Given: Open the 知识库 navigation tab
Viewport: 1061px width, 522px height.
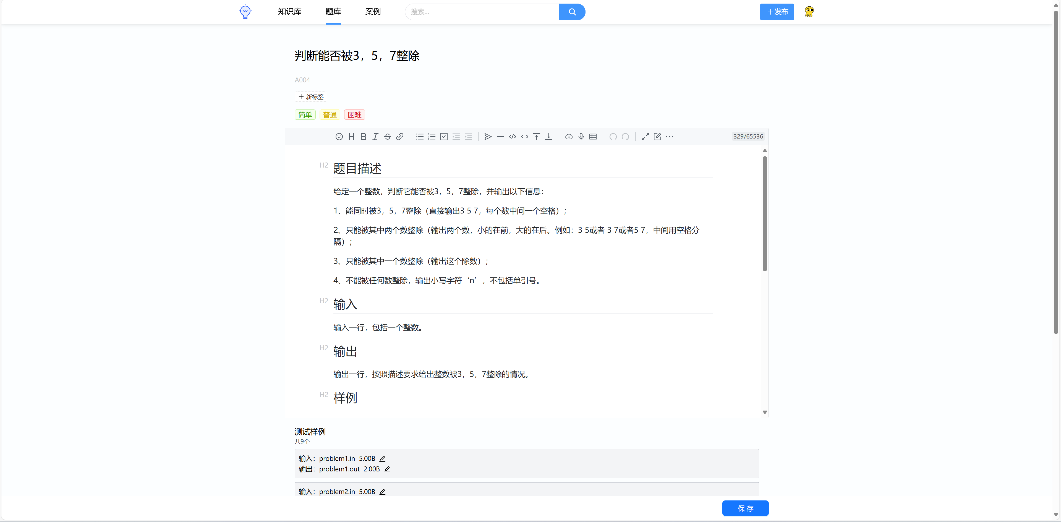Looking at the screenshot, I should coord(289,12).
